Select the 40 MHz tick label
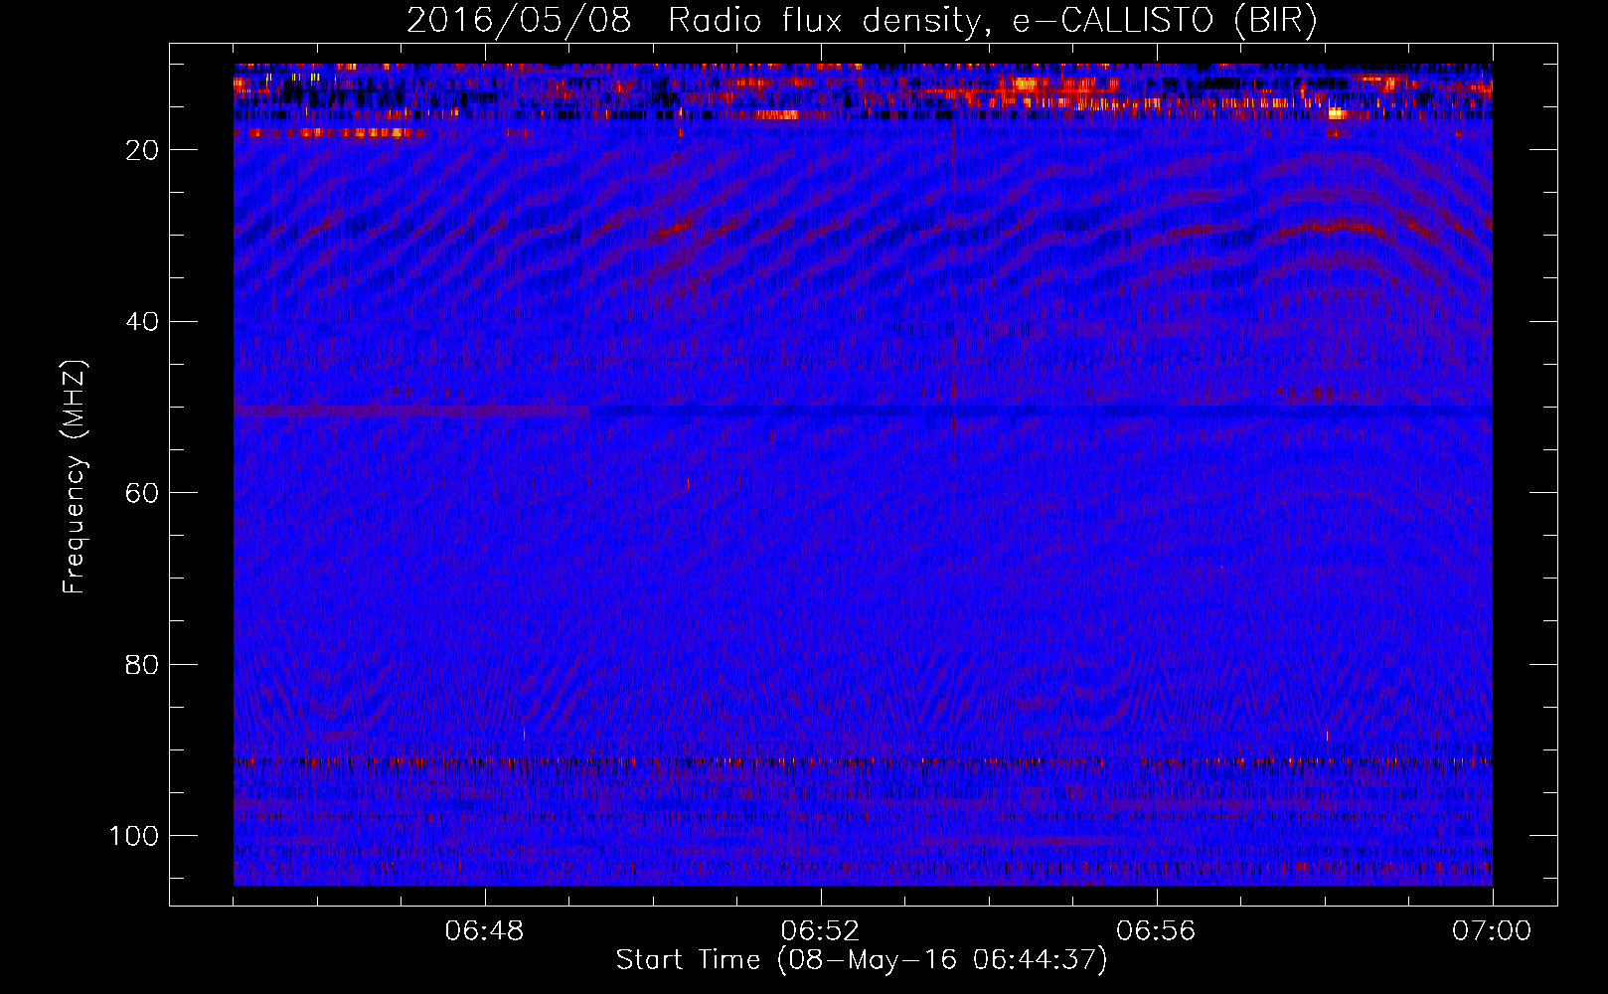The height and width of the screenshot is (994, 1608). tap(141, 322)
